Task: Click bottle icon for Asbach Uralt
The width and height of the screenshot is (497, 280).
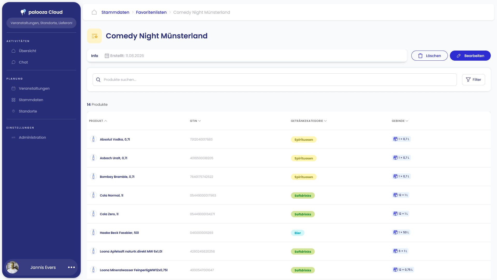Action: [93, 158]
